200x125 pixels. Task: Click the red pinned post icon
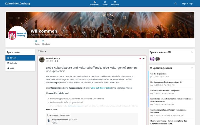click(x=140, y=59)
